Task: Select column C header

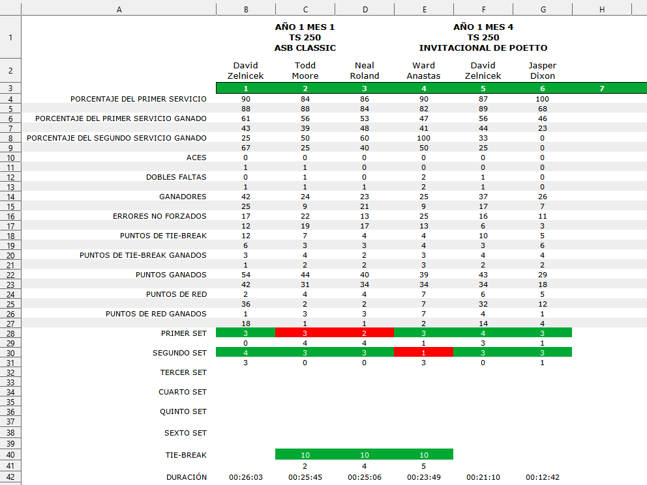Action: 305,10
